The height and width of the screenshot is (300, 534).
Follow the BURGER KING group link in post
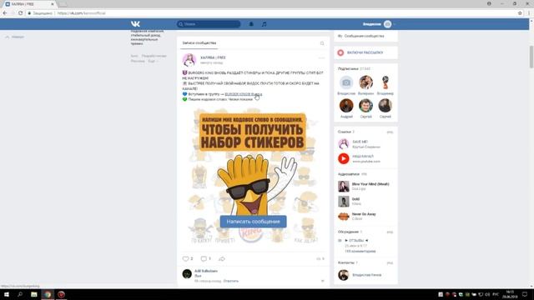click(x=243, y=94)
